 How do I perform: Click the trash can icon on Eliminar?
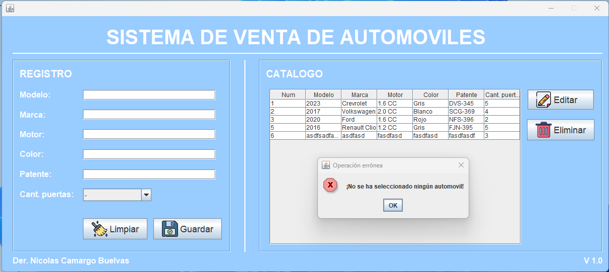tap(544, 130)
